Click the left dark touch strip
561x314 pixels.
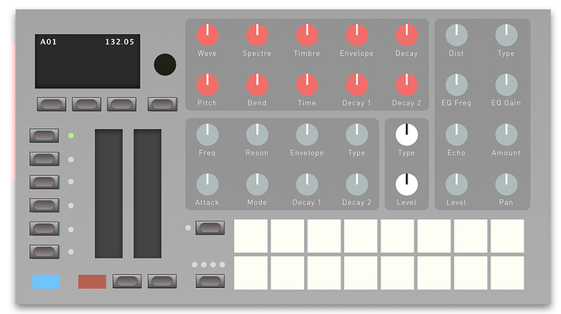tap(109, 193)
